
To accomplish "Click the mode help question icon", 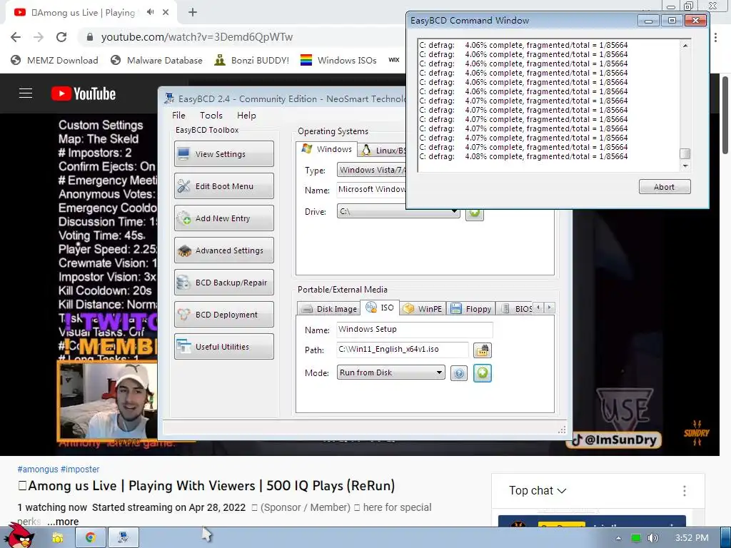I will [x=459, y=373].
